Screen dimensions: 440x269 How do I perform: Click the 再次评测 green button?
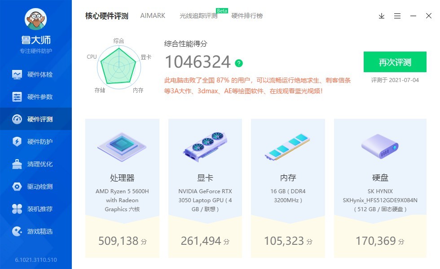395,62
